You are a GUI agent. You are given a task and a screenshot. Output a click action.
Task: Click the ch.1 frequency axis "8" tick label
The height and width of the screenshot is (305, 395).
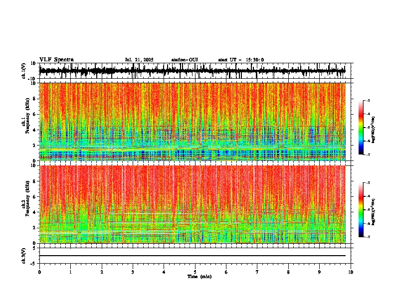(35, 99)
